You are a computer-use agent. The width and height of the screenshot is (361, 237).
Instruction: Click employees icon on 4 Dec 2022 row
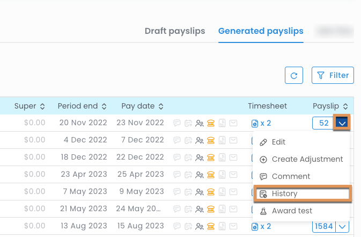point(200,140)
